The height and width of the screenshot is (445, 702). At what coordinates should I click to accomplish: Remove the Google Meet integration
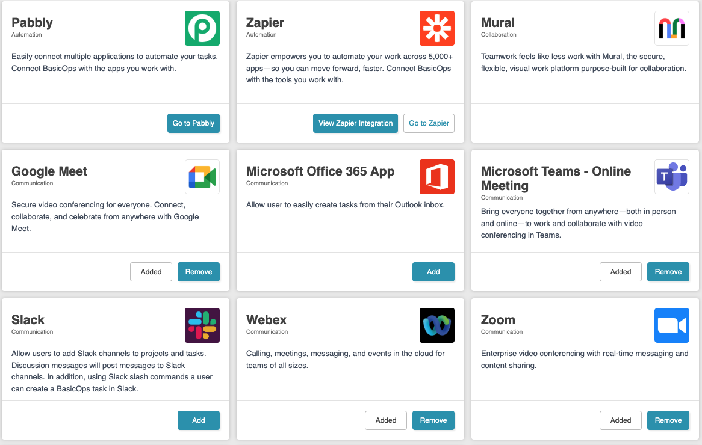[199, 271]
